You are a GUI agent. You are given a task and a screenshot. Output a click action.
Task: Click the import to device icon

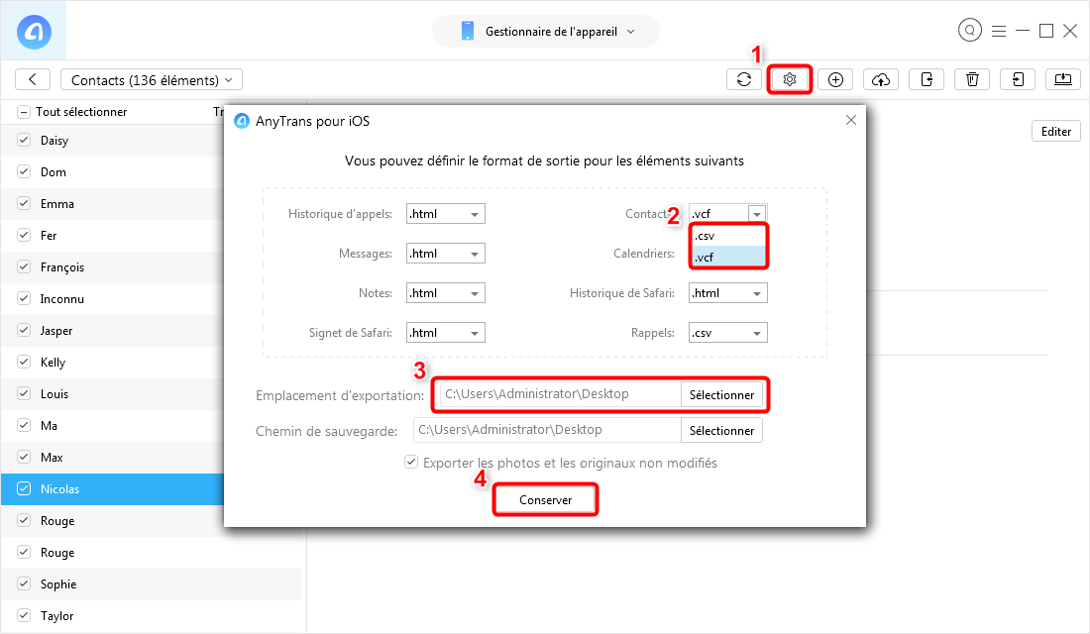(x=1018, y=79)
